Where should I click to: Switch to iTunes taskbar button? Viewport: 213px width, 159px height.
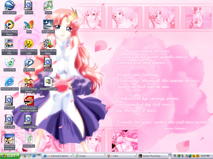[x=89, y=156]
